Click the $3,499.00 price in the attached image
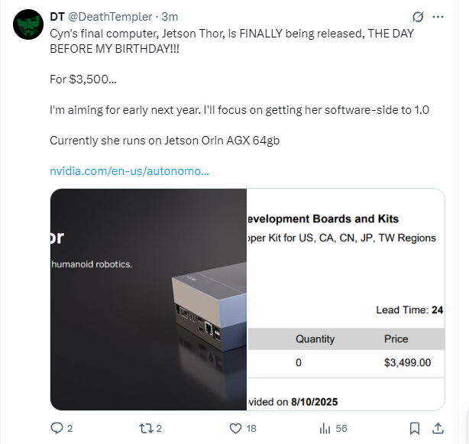 click(x=407, y=363)
